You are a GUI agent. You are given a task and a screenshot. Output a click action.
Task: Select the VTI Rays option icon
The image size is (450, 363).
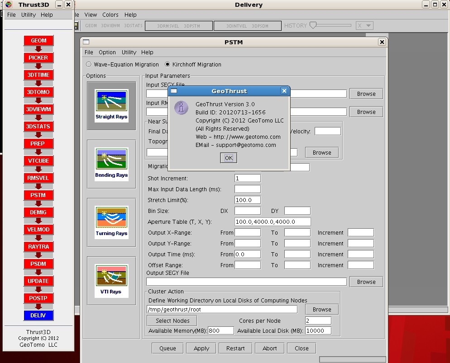tap(111, 281)
